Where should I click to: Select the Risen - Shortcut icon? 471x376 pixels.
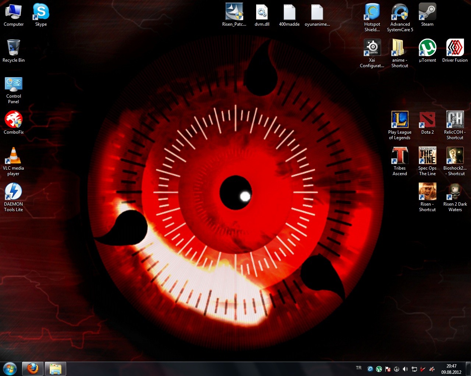point(427,198)
